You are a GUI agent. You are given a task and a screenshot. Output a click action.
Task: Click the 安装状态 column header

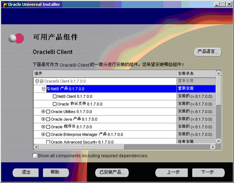(196, 74)
